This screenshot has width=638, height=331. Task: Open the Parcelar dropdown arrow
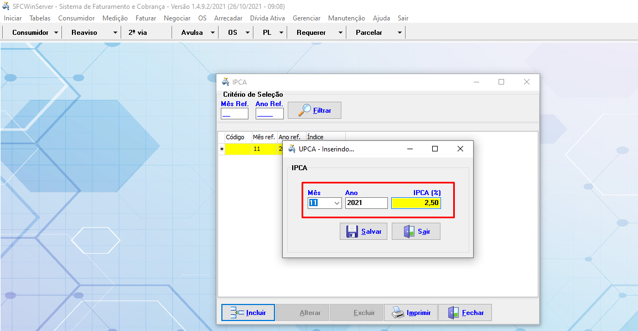coord(400,33)
